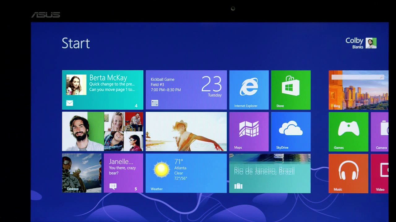
Task: Click the "You there, crazy bear?" message
Action: [x=122, y=171]
